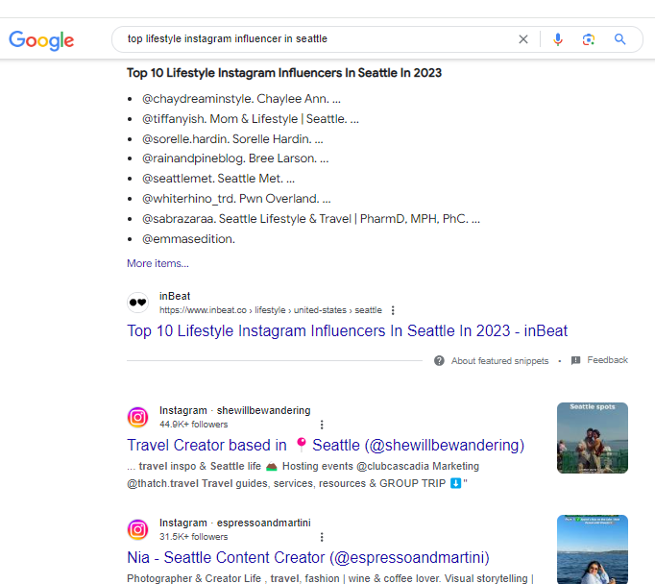Open Google Lens image search
Screen dimensions: 655x584
coord(589,39)
